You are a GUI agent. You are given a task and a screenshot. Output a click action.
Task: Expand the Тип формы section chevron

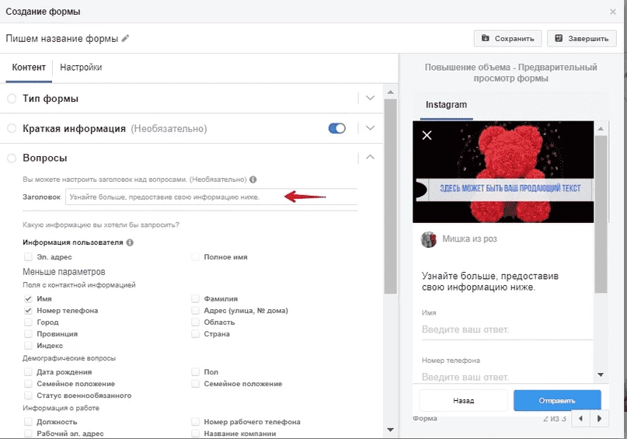(x=371, y=98)
